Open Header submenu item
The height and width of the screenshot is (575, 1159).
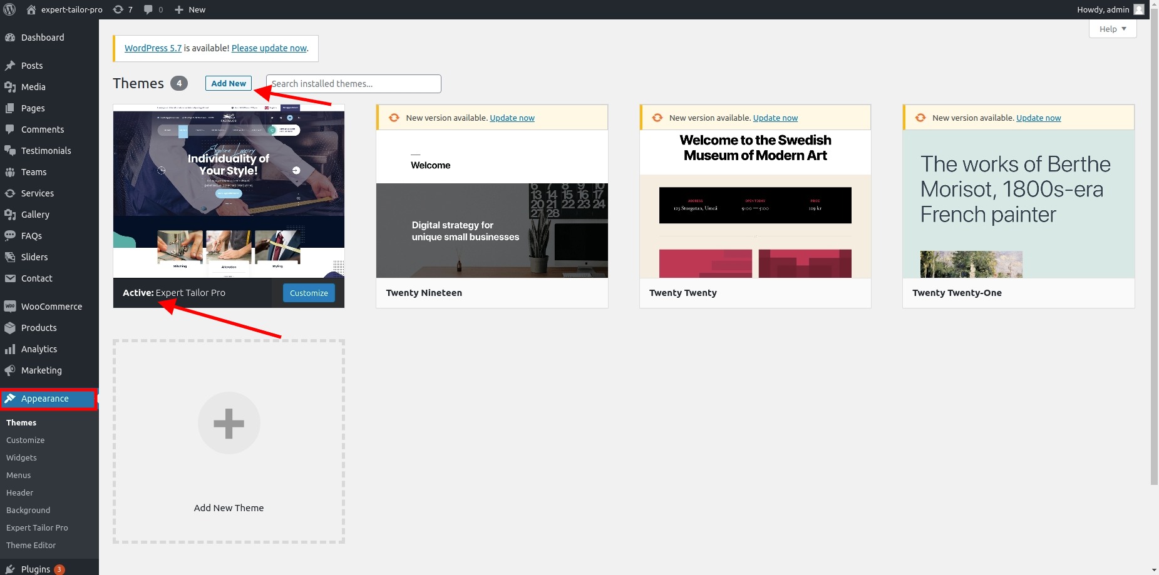pos(20,493)
